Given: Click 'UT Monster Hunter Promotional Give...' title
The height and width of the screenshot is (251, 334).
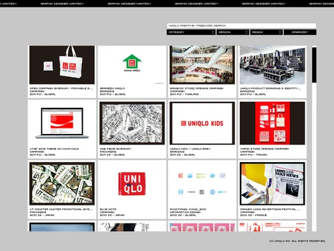Looking at the screenshot, I should (x=61, y=210).
